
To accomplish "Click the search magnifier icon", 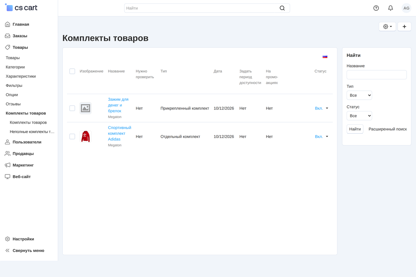I will [282, 8].
